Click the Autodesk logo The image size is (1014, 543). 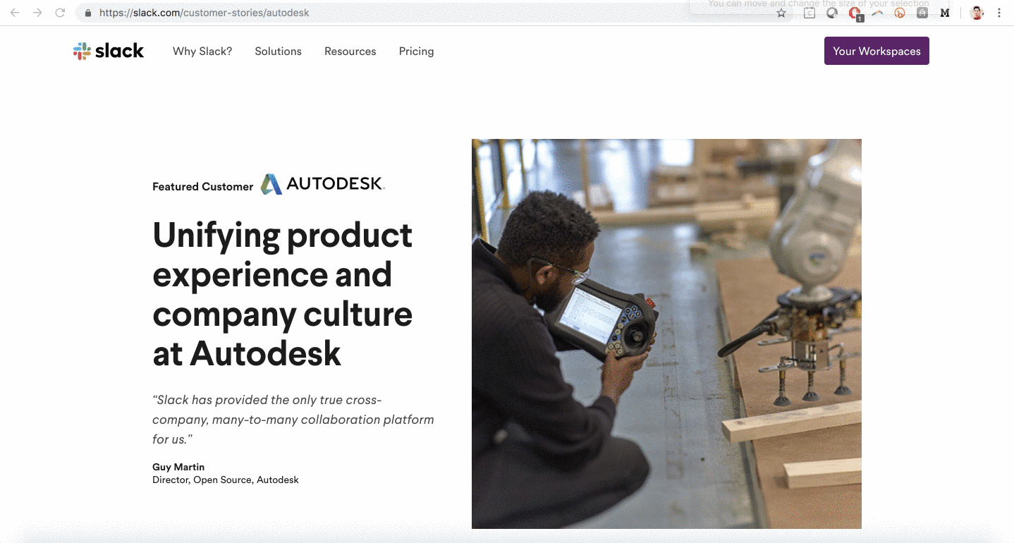pos(322,184)
